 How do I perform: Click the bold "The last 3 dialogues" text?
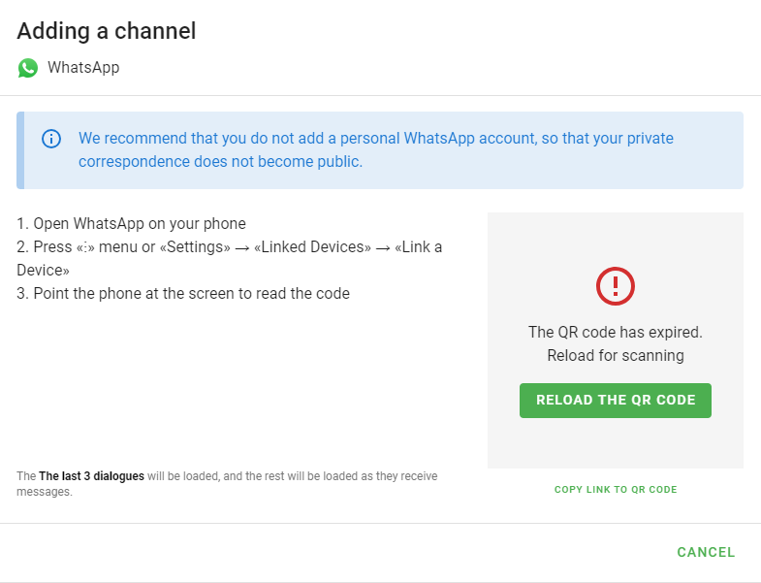coord(92,476)
